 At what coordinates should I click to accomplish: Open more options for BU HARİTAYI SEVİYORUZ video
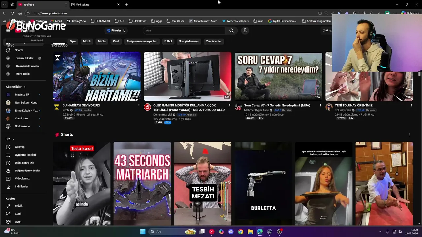coord(139,106)
